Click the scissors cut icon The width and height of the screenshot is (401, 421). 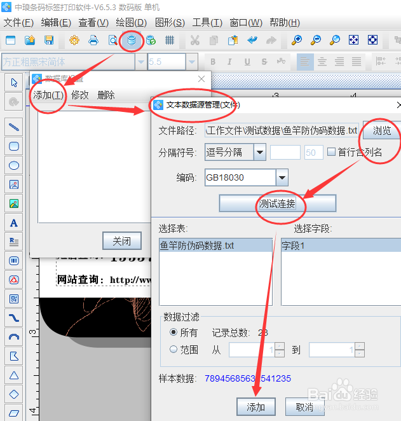click(195, 40)
